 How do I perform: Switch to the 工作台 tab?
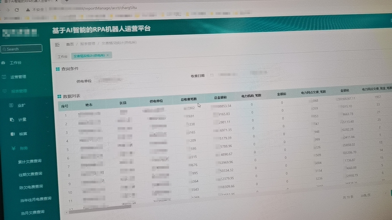tap(62, 57)
